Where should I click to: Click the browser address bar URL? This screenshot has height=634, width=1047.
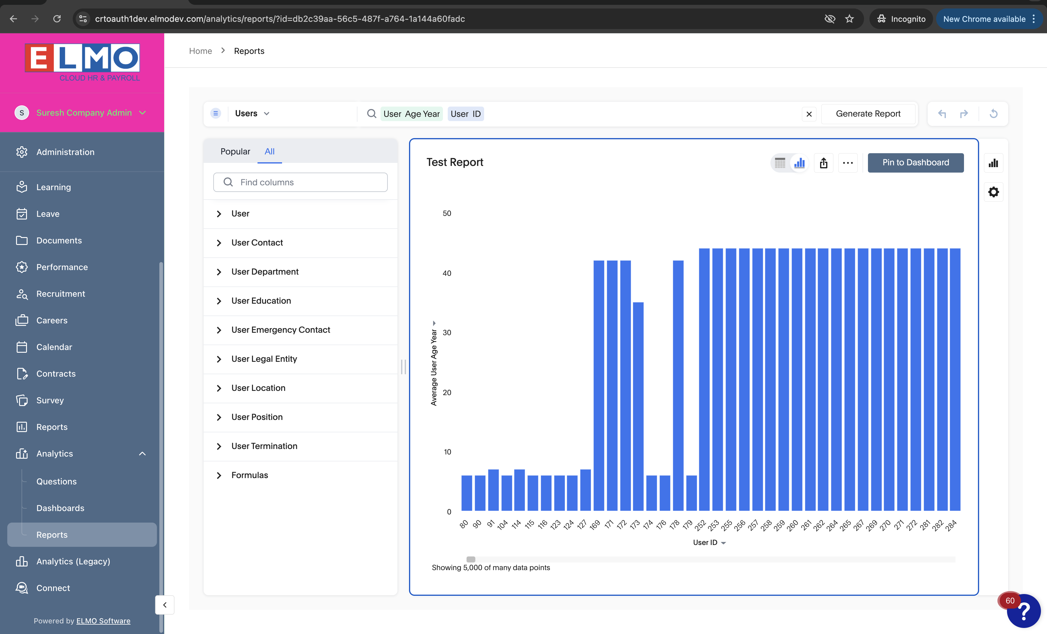280,19
